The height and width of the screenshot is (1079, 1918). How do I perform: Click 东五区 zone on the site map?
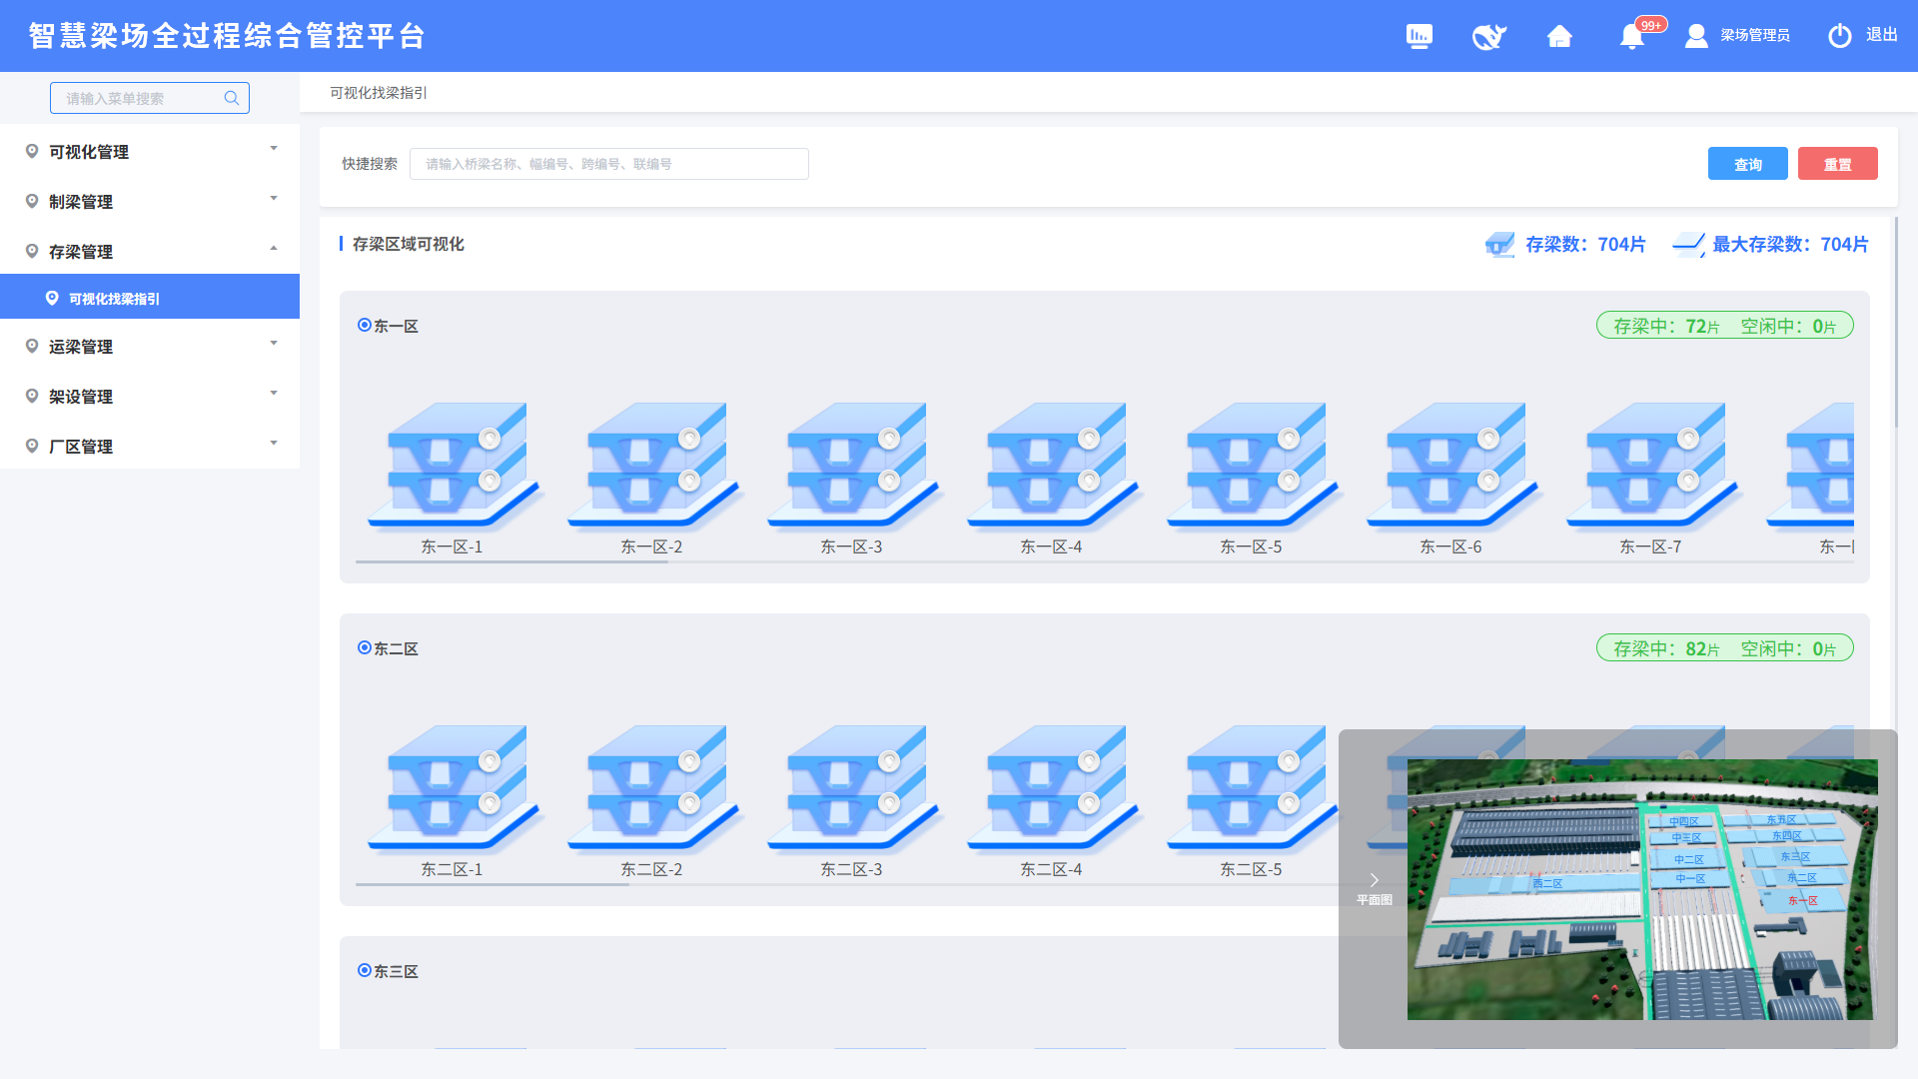pyautogui.click(x=1781, y=819)
